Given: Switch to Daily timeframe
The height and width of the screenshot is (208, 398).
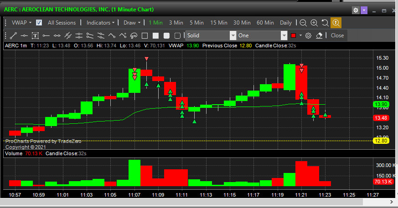Looking at the screenshot, I should tap(286, 23).
